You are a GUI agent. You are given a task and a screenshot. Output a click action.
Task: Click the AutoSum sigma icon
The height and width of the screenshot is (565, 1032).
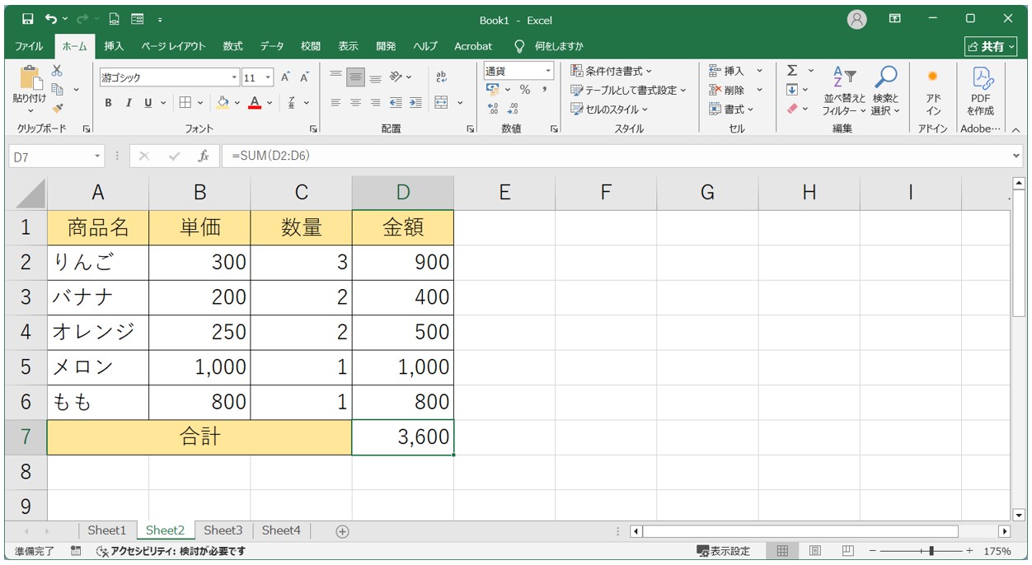point(792,71)
